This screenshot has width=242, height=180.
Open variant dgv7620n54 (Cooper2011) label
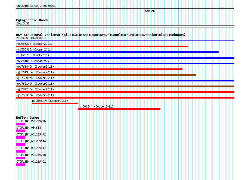(35, 78)
